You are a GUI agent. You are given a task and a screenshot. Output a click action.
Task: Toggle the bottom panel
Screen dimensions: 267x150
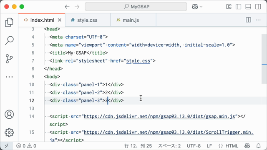(248, 7)
